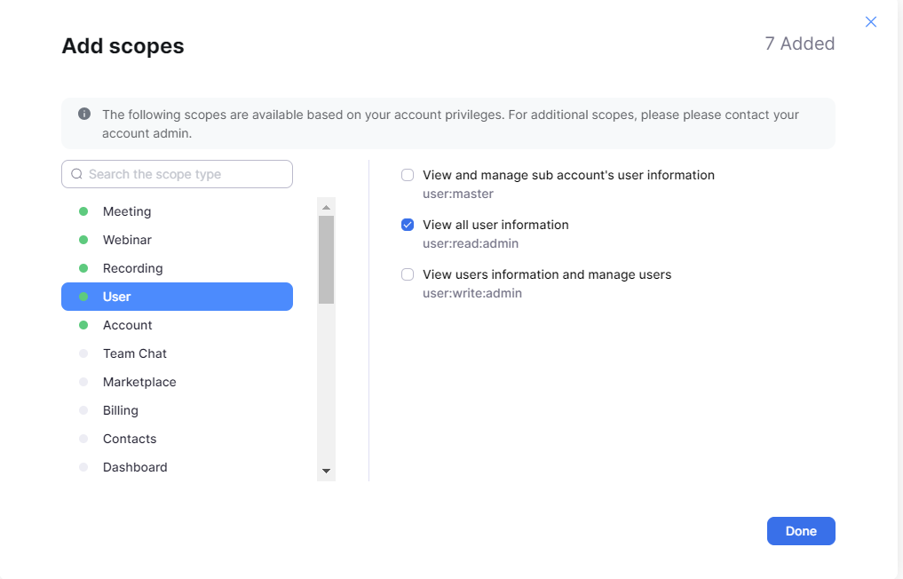Open the Marketplace scope category

(x=139, y=382)
